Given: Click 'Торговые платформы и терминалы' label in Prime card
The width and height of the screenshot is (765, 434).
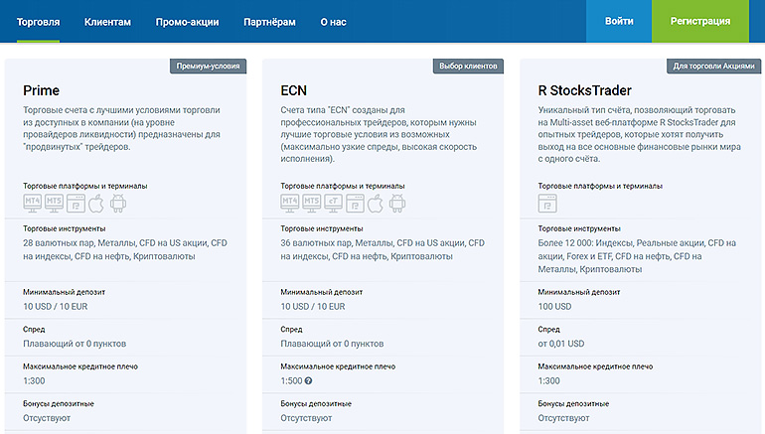Looking at the screenshot, I should pos(84,186).
